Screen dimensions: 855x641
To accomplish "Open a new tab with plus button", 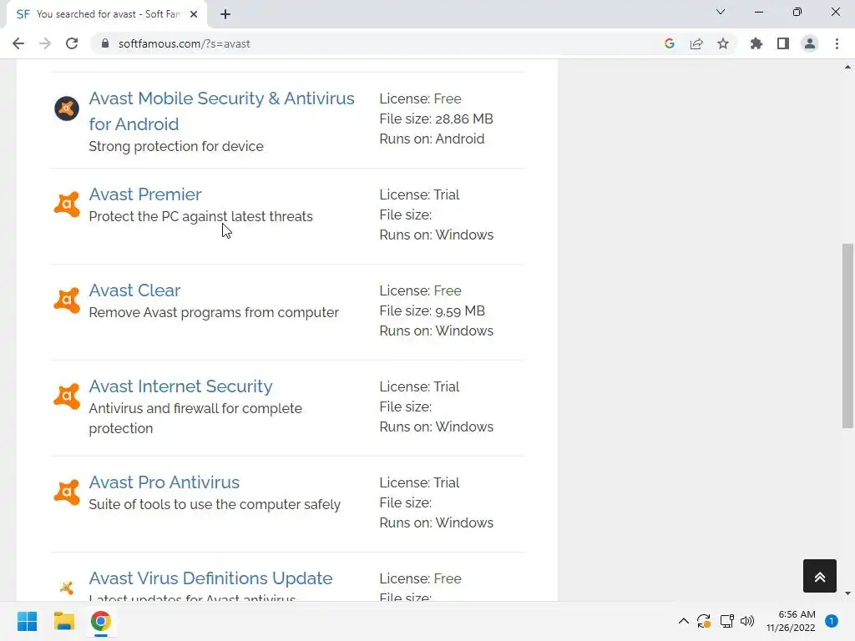I will [x=225, y=13].
